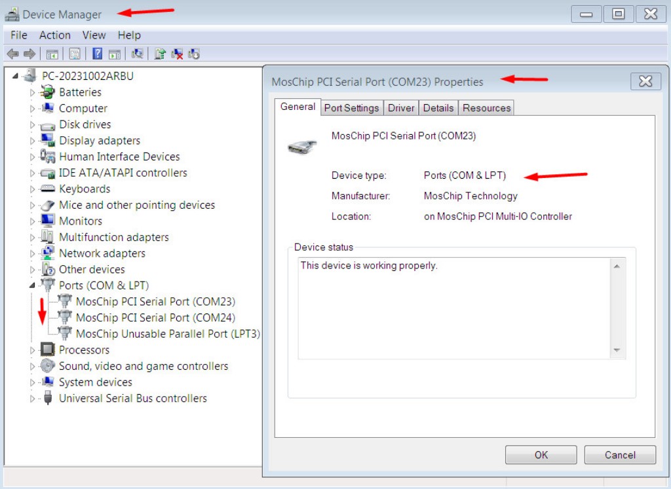Image resolution: width=671 pixels, height=489 pixels.
Task: Open the File menu
Action: (x=19, y=35)
